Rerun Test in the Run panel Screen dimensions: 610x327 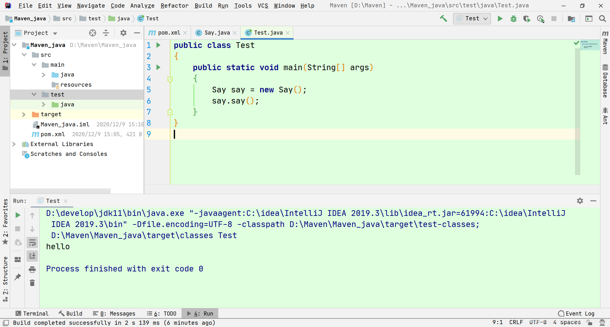pyautogui.click(x=18, y=215)
